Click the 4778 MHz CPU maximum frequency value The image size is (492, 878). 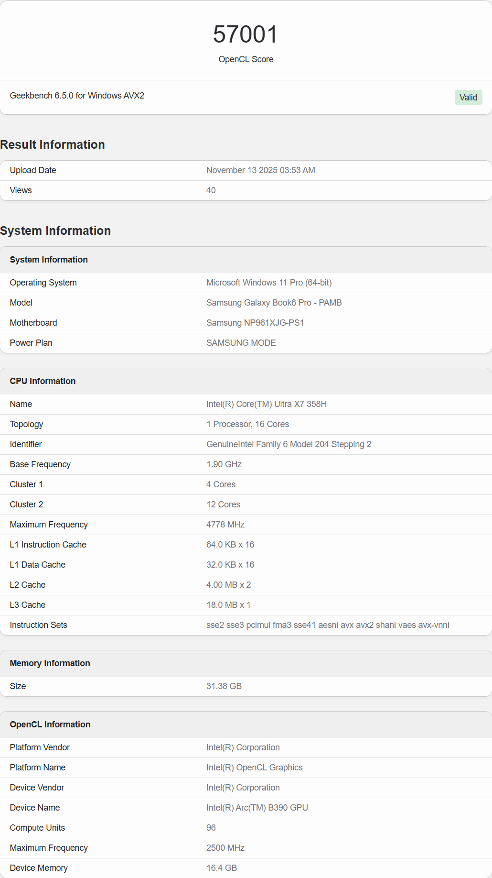(225, 525)
